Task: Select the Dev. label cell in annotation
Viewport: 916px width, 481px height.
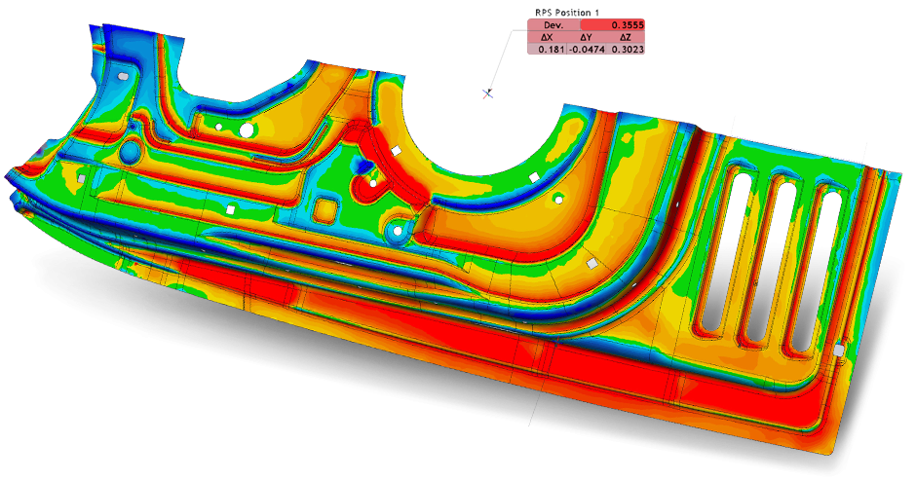Action: (552, 24)
